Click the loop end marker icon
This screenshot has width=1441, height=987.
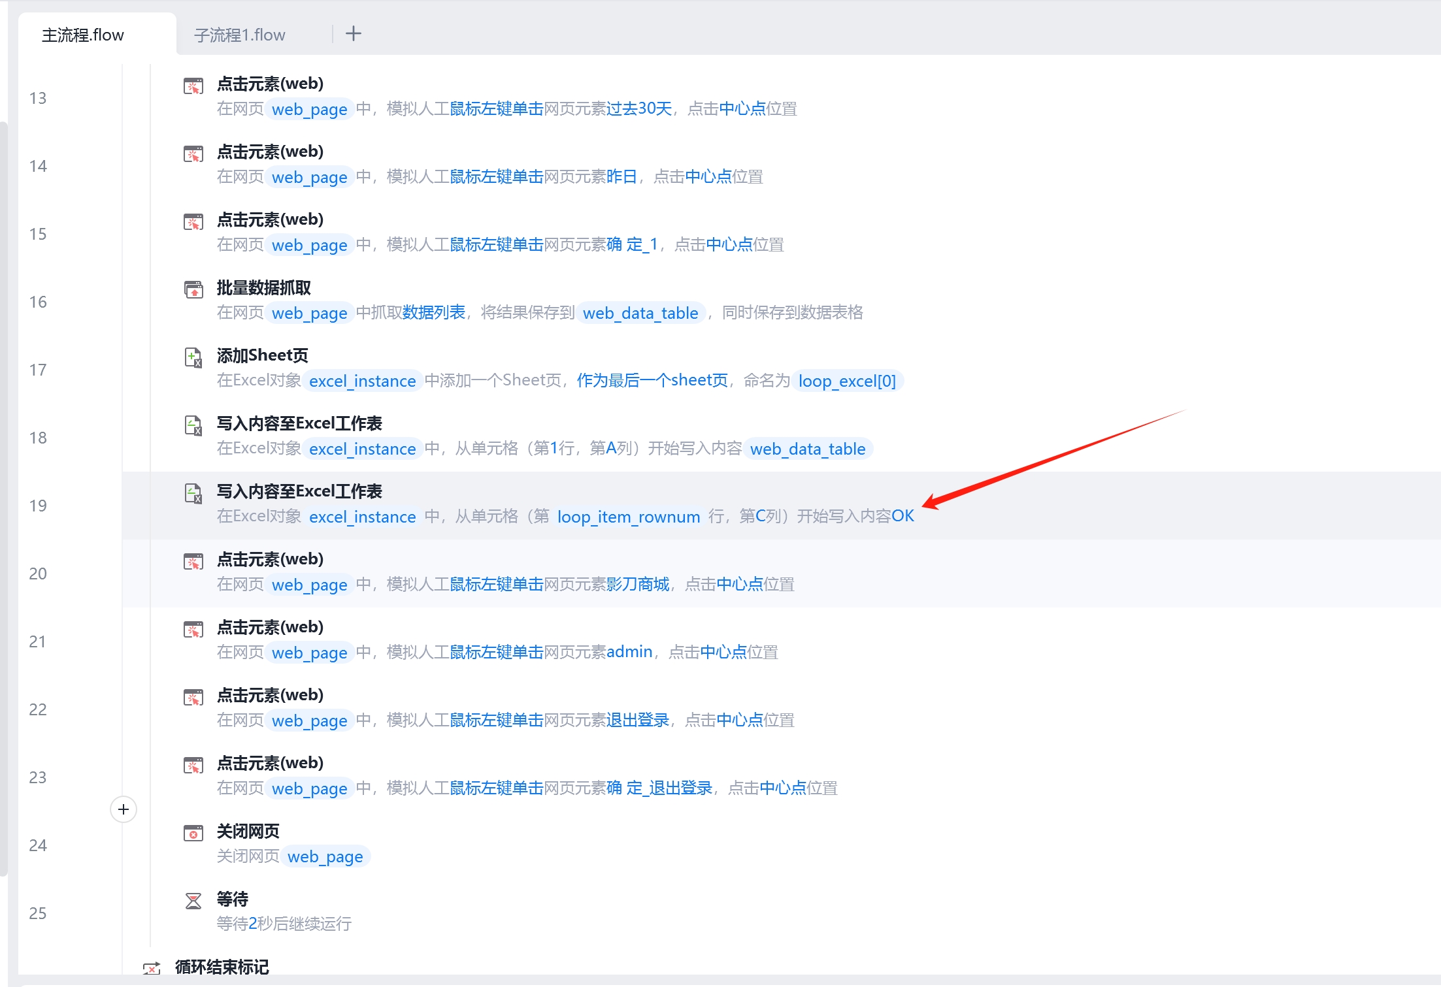click(x=152, y=968)
